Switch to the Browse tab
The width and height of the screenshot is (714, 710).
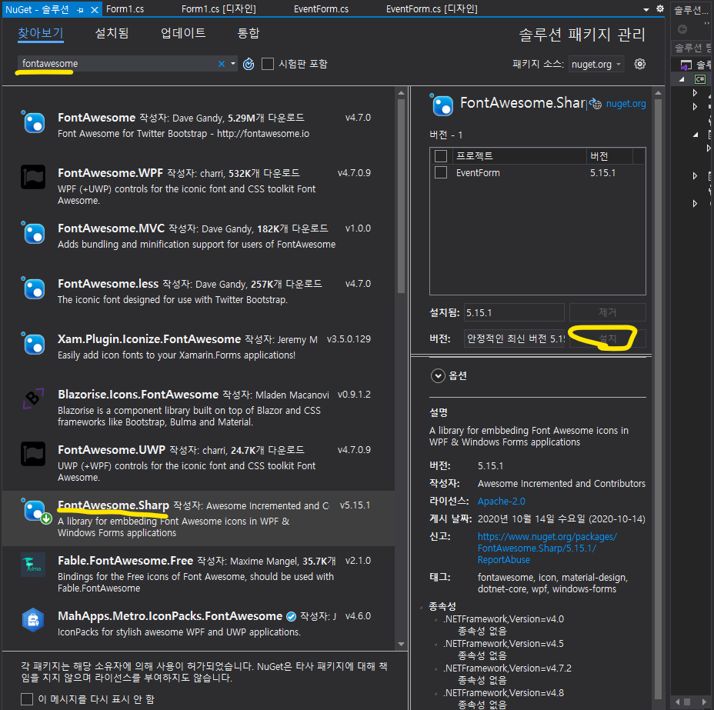pyautogui.click(x=41, y=33)
